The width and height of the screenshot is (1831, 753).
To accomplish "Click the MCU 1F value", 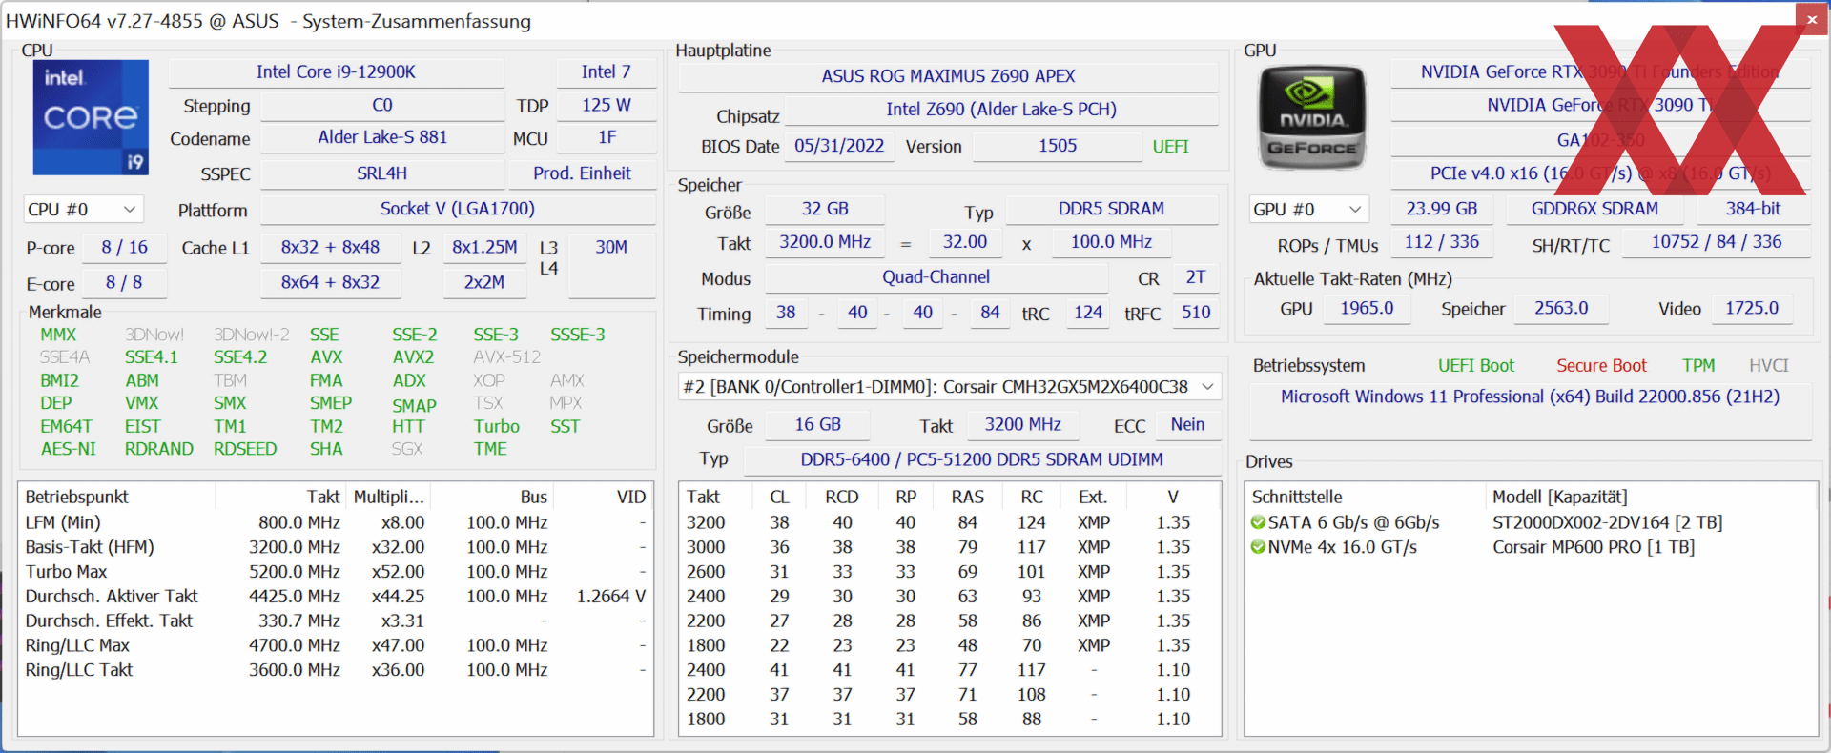I will tap(607, 137).
